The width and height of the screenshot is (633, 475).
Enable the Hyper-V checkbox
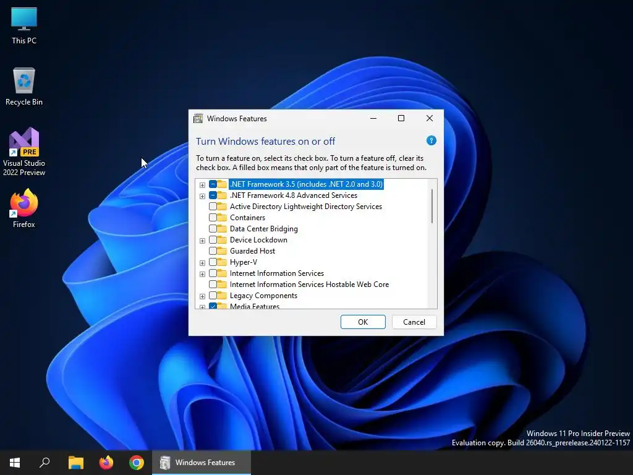(x=213, y=262)
